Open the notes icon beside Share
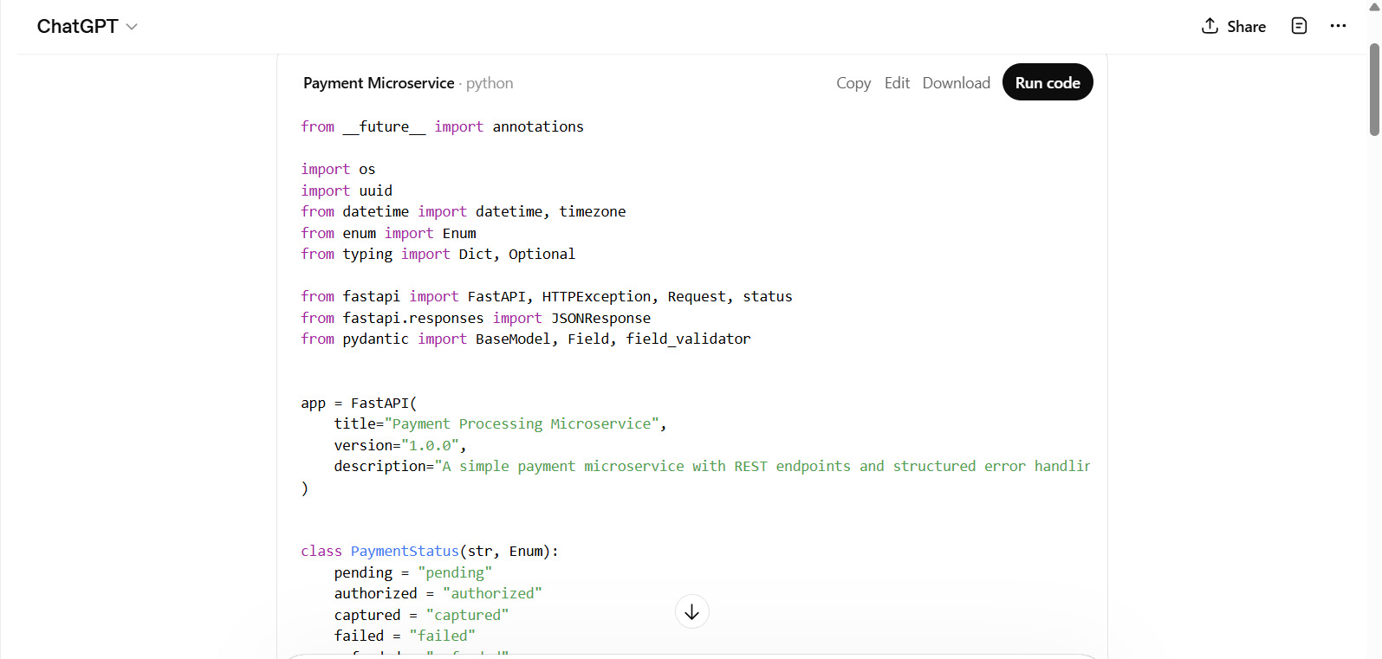 pyautogui.click(x=1299, y=26)
